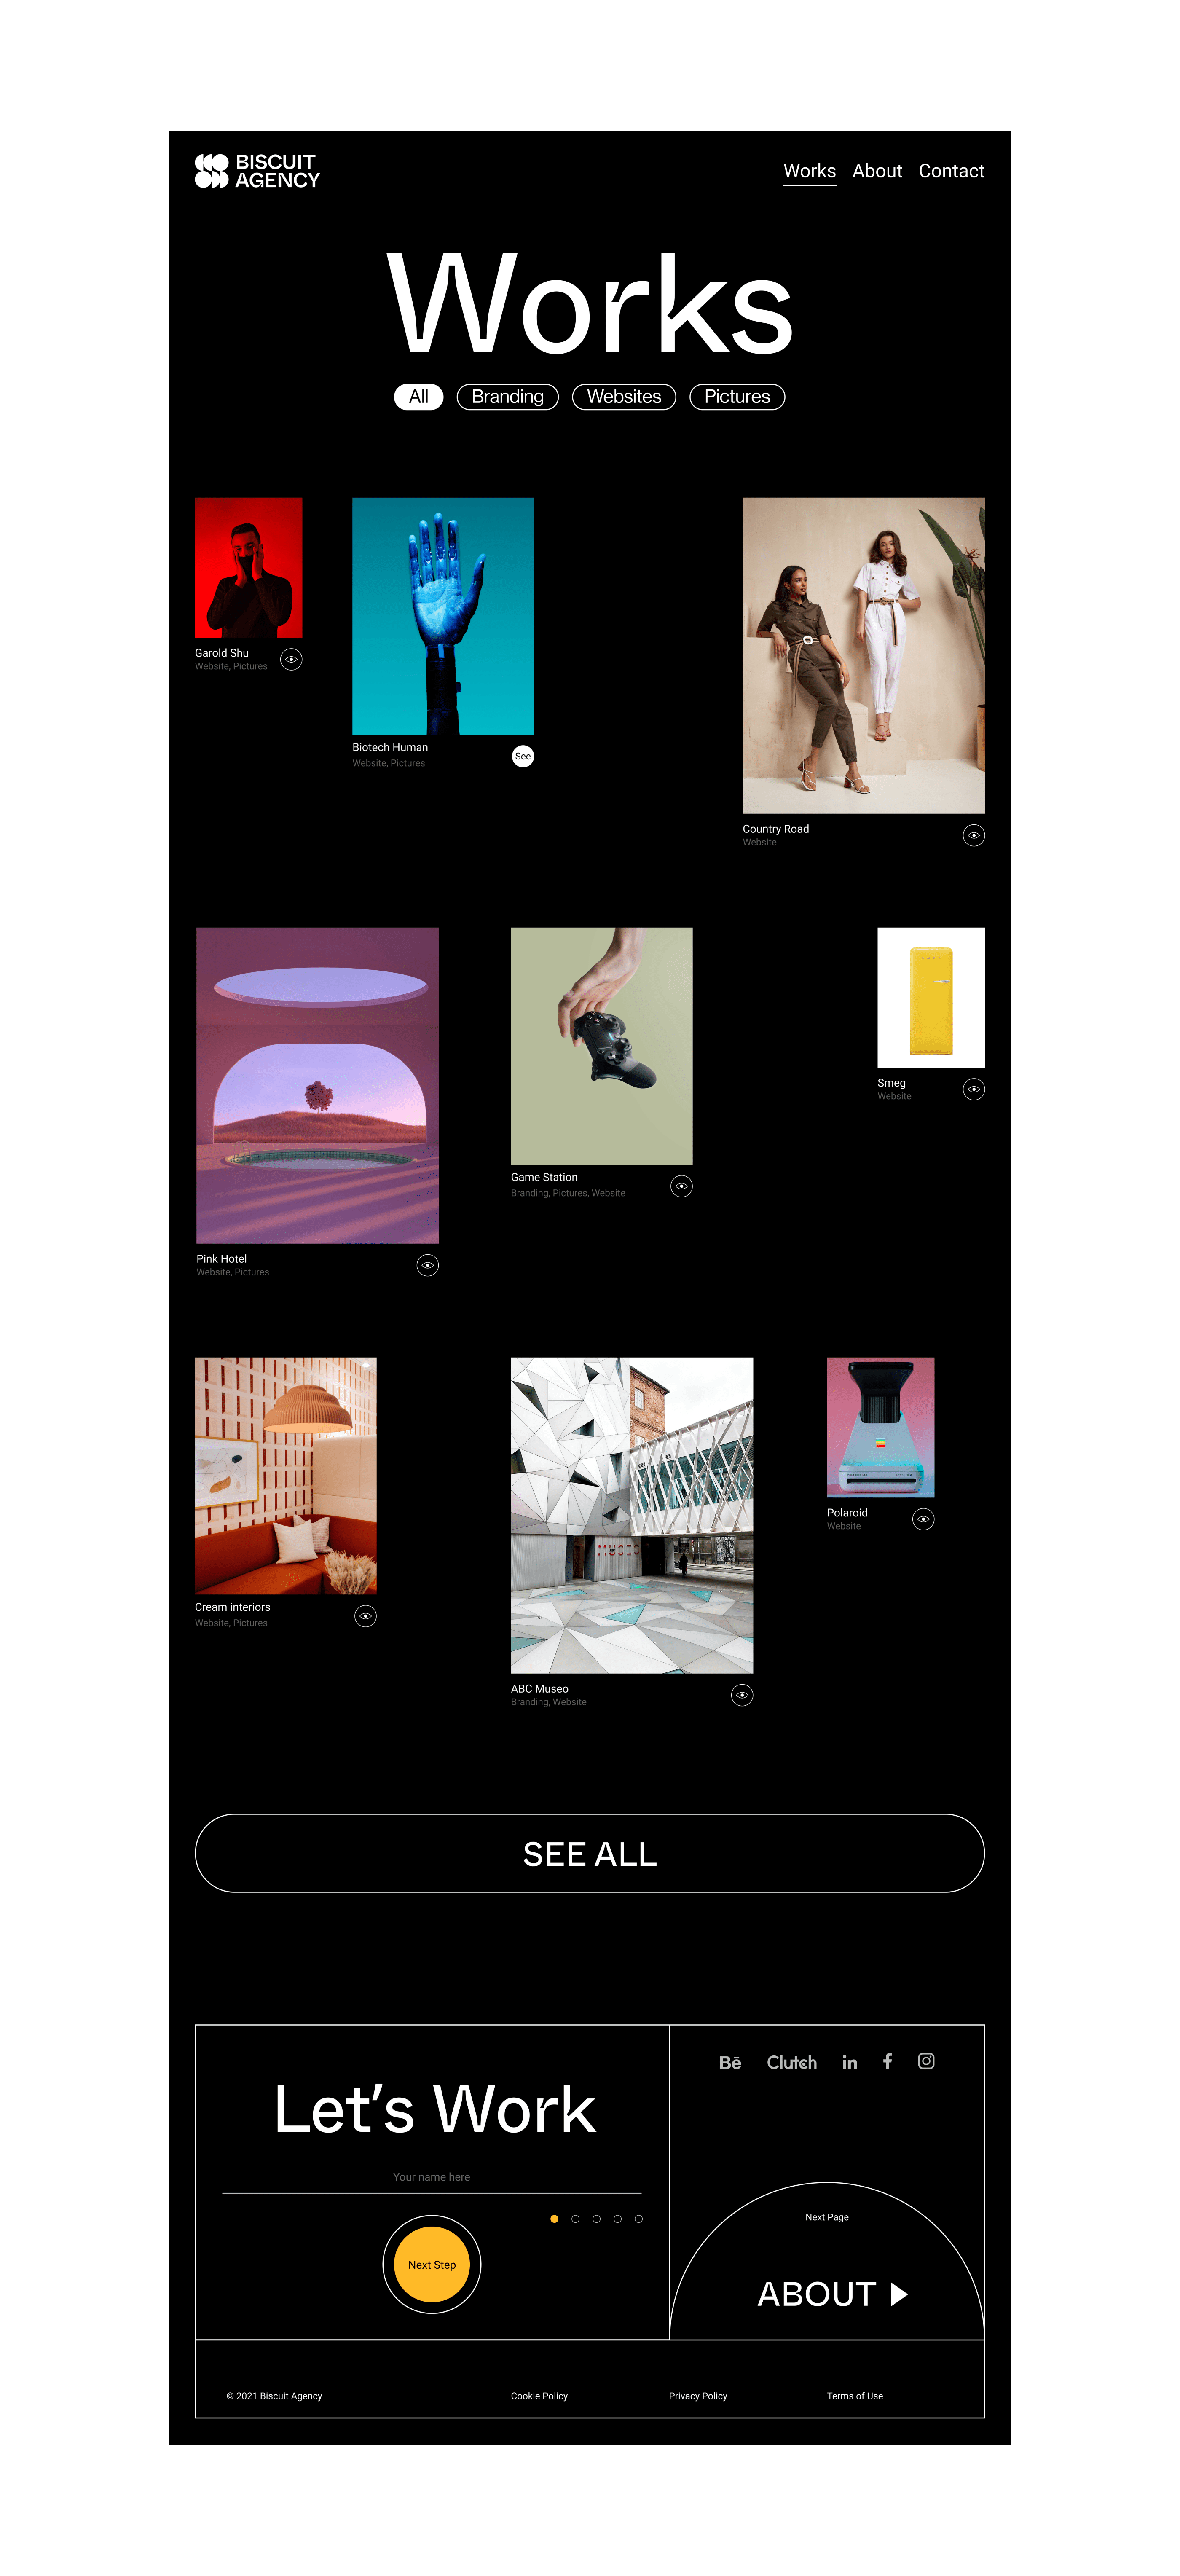1180x2576 pixels.
Task: Open the Instagram icon in footer
Action: click(926, 2061)
